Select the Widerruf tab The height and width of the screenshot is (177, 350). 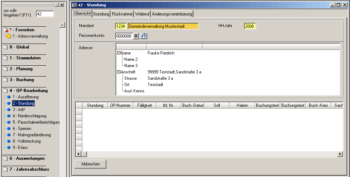[143, 14]
